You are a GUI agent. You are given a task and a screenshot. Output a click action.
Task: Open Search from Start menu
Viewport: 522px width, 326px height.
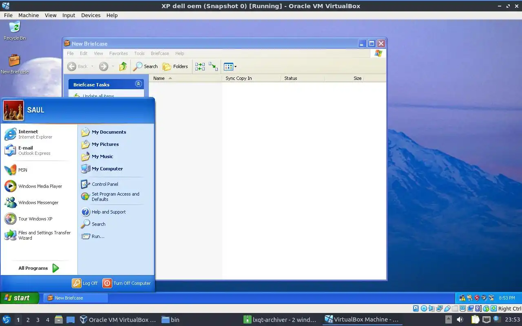[116, 224]
